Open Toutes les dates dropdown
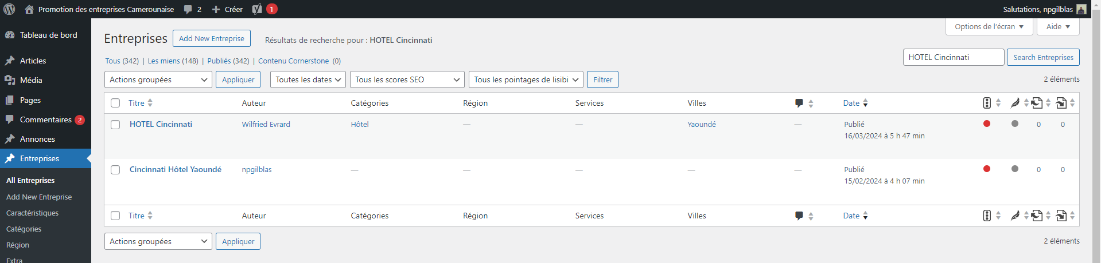This screenshot has height=263, width=1101. [x=308, y=79]
